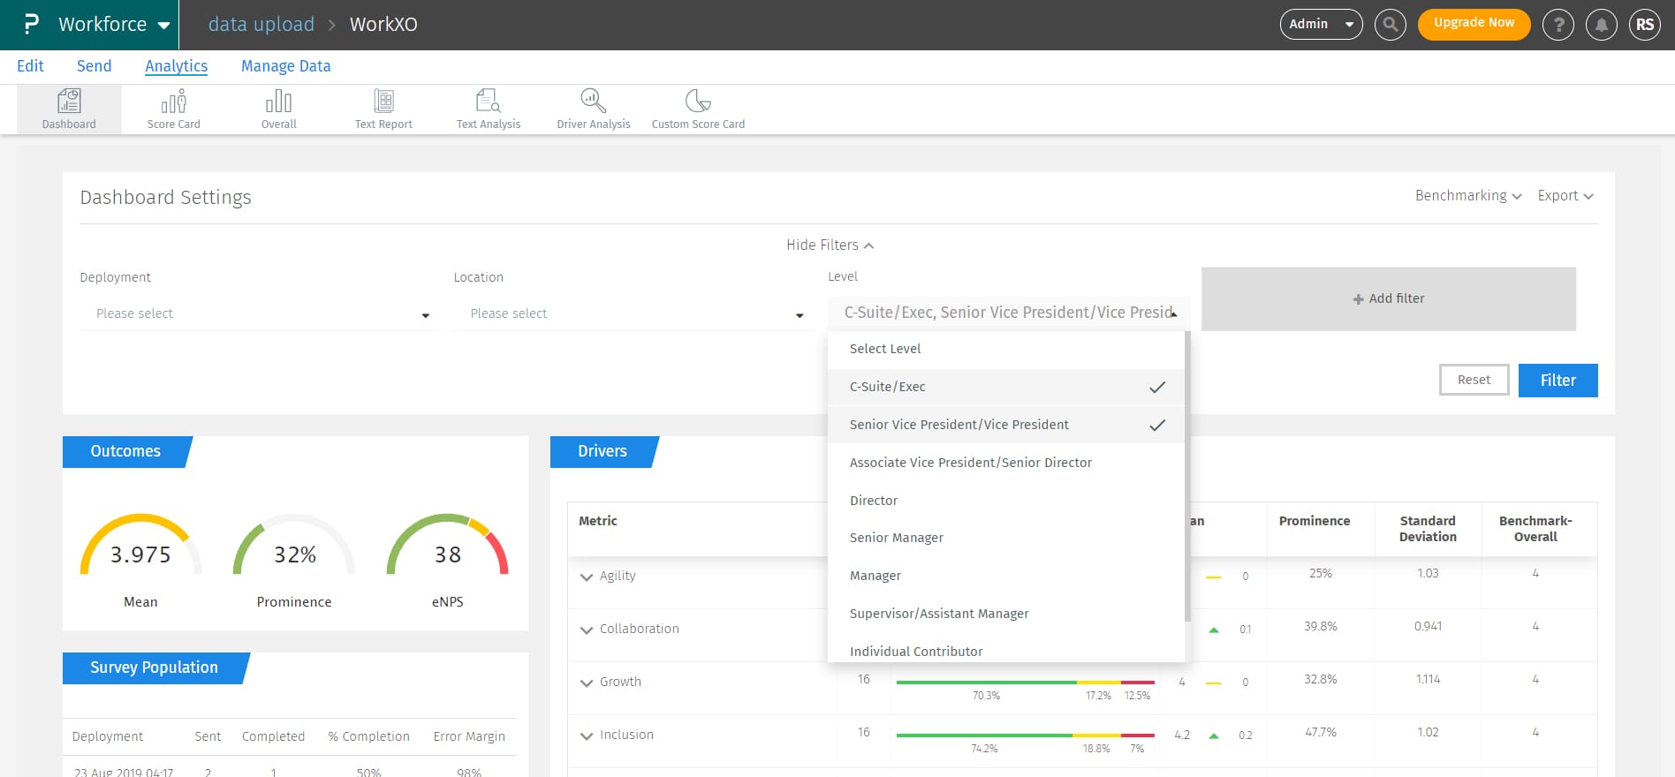Click the eNPS 38 gauge
This screenshot has height=777, width=1675.
pyautogui.click(x=447, y=546)
